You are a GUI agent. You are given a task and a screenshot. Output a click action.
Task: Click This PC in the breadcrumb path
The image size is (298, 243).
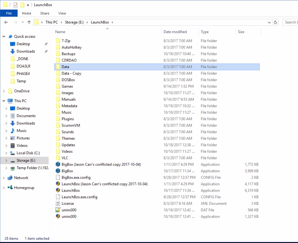coord(52,22)
